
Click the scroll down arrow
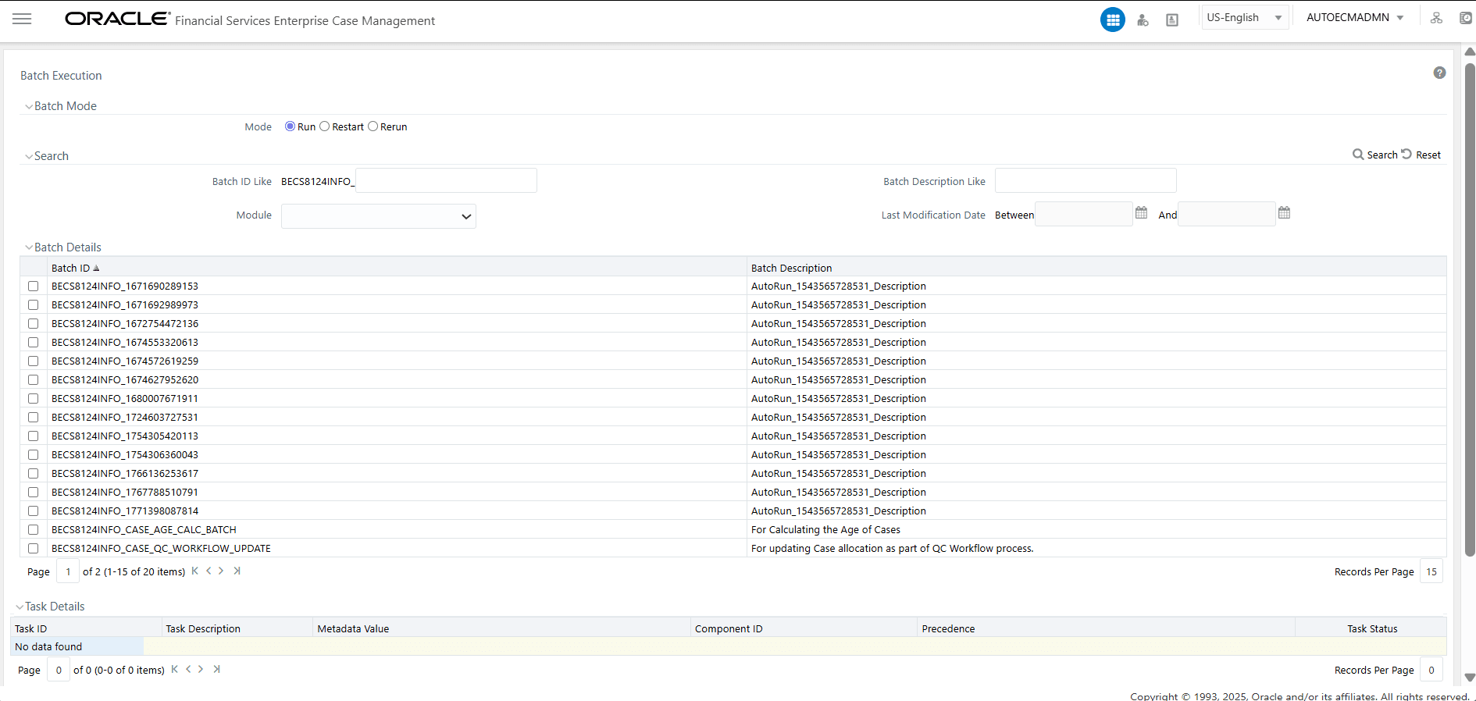pyautogui.click(x=1470, y=678)
